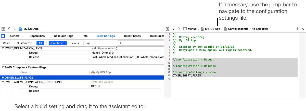Show Basic build settings filter

[7, 43]
